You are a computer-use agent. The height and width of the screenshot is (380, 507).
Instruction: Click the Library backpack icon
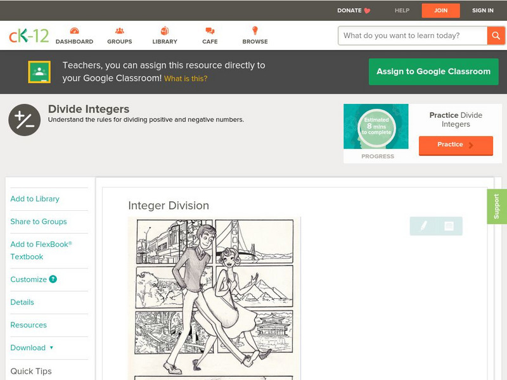[x=165, y=30]
